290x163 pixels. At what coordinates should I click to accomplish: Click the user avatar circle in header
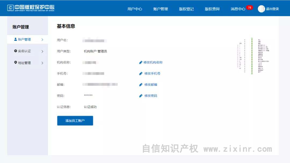point(261,9)
